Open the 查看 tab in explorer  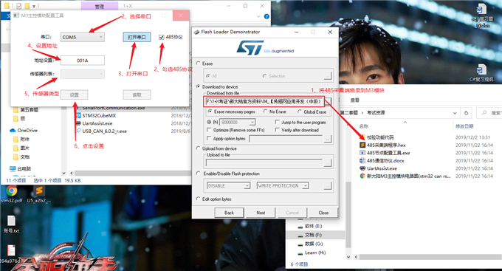click(355, 100)
